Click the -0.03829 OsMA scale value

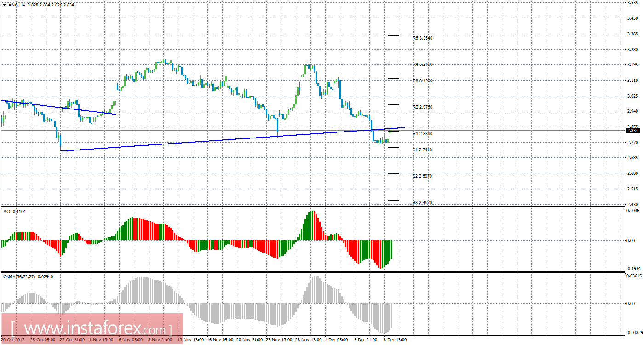click(633, 332)
